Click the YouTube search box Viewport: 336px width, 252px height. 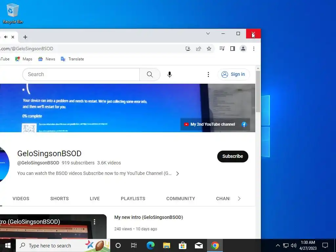[x=81, y=74]
